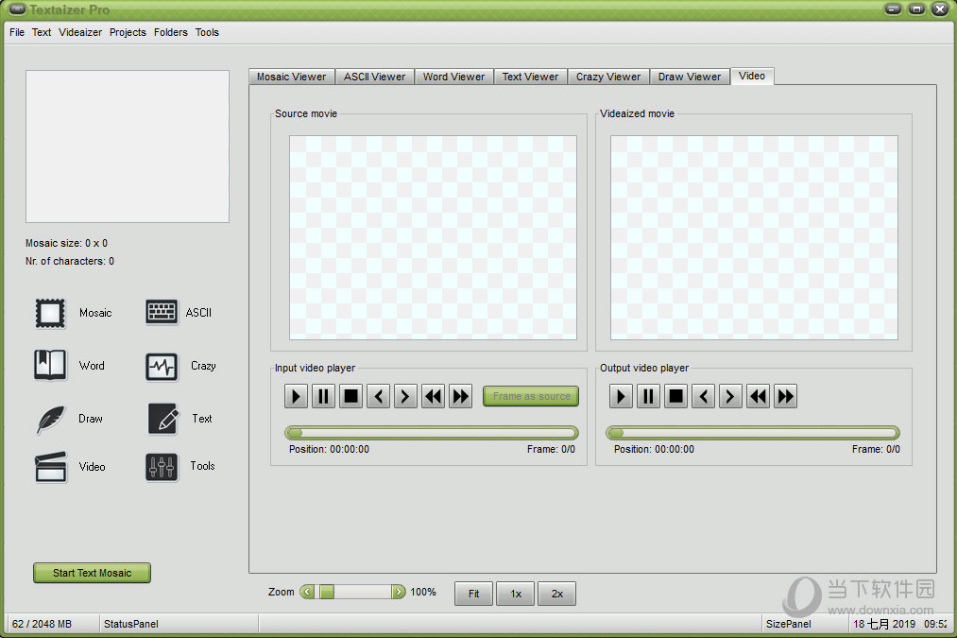Step back one frame in input player

click(379, 397)
